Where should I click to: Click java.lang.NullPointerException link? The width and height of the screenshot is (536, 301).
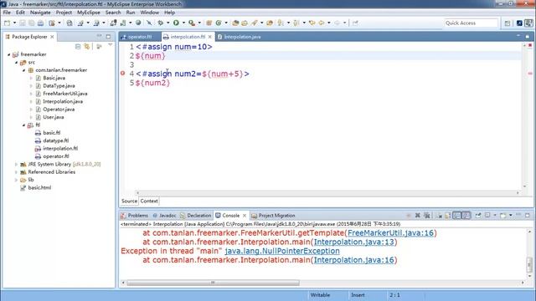click(282, 251)
